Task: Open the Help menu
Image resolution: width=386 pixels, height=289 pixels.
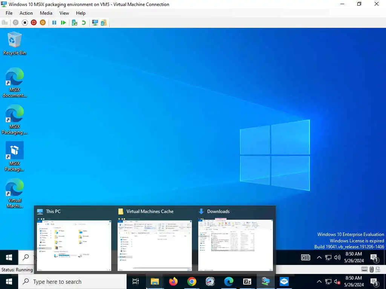Action: click(x=81, y=13)
